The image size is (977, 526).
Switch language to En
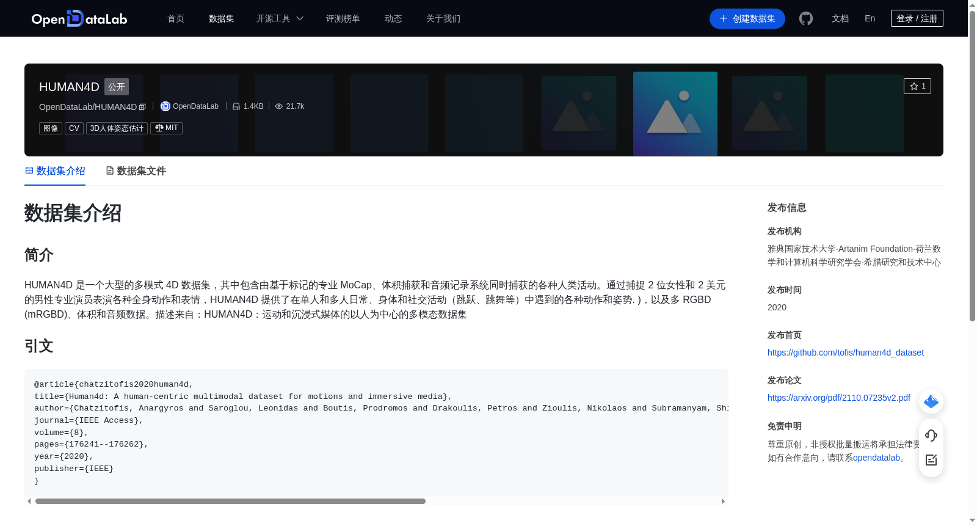870,18
